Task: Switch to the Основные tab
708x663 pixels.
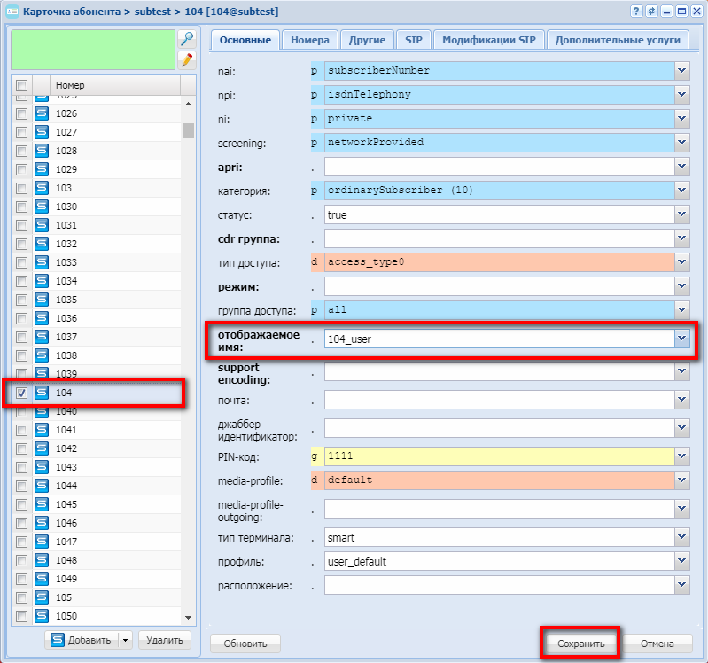Action: (x=245, y=40)
